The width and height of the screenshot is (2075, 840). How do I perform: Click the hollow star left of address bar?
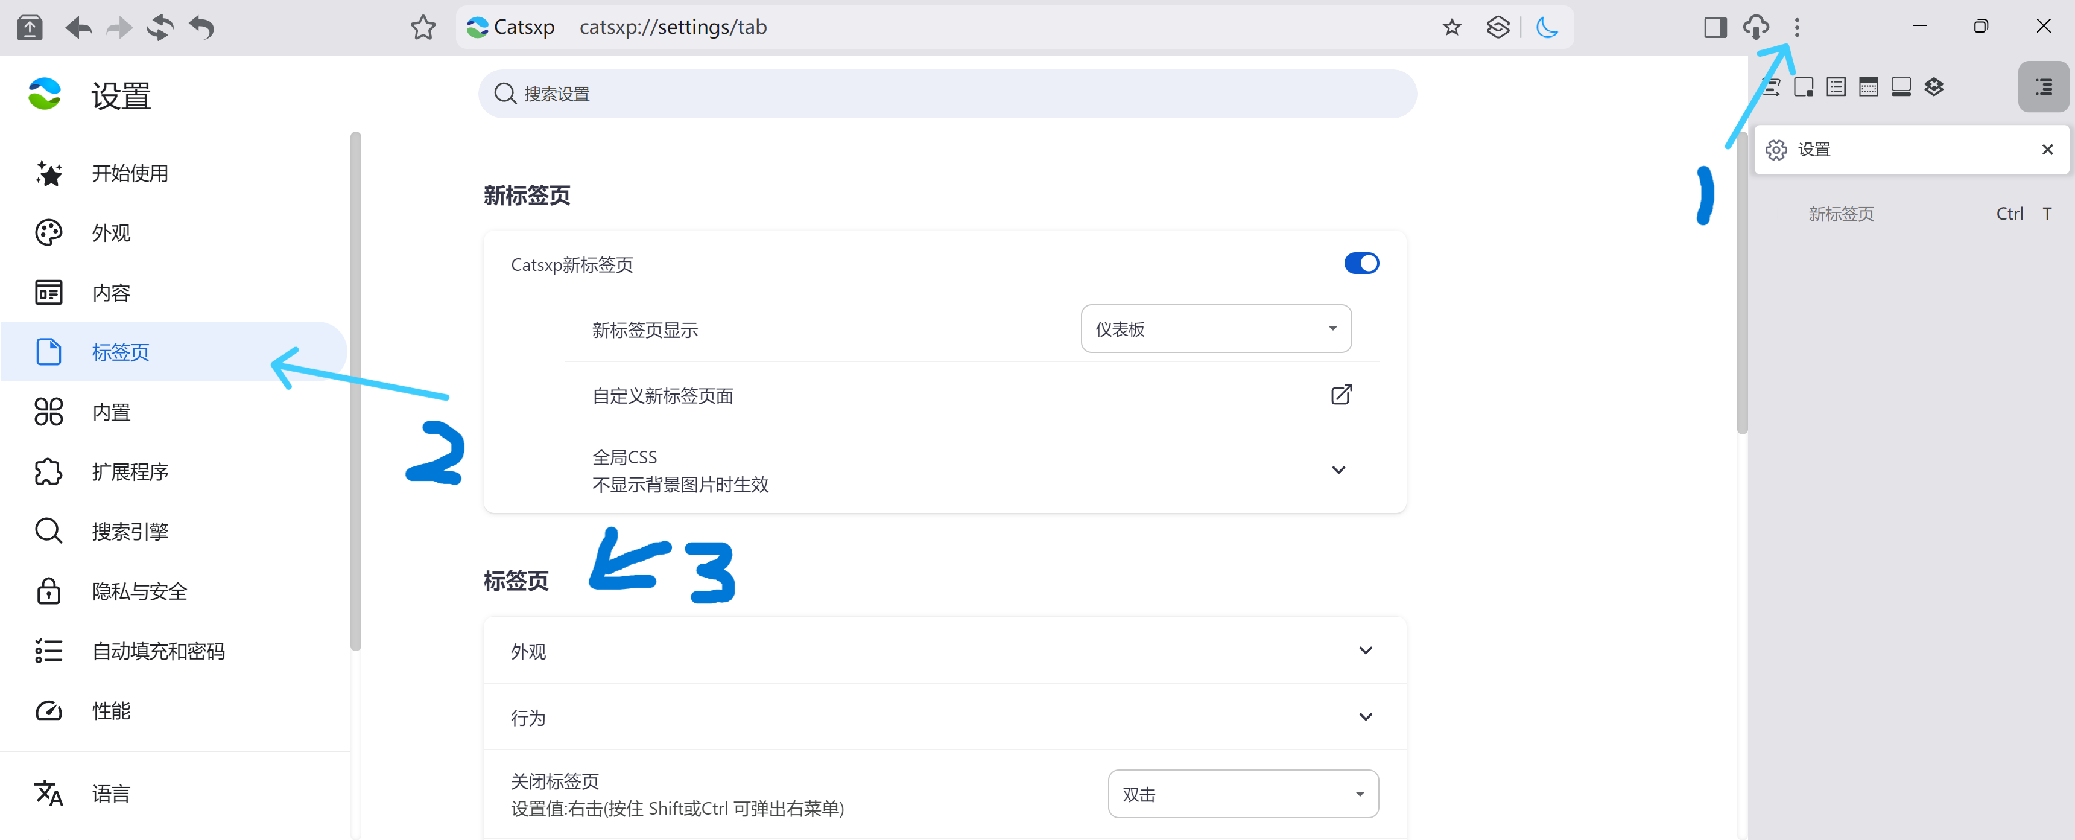(x=423, y=27)
